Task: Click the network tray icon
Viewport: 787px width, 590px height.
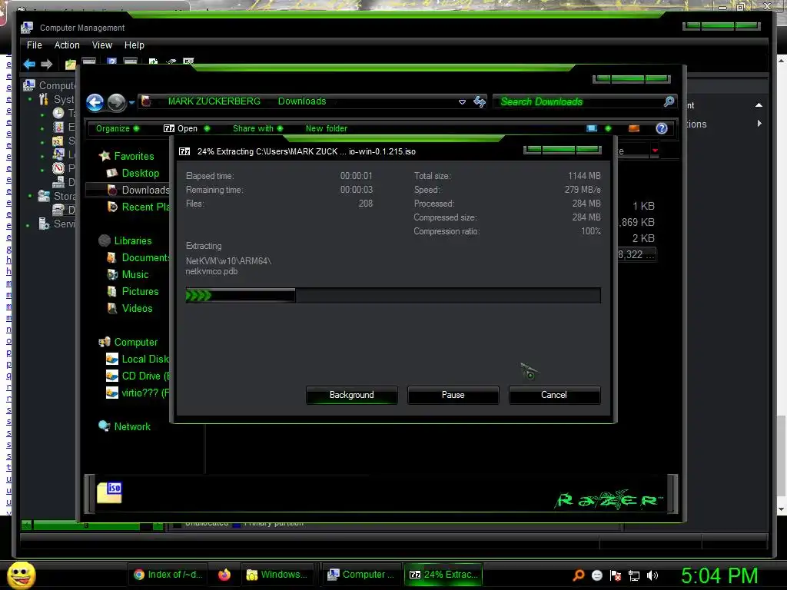Action: pos(634,575)
